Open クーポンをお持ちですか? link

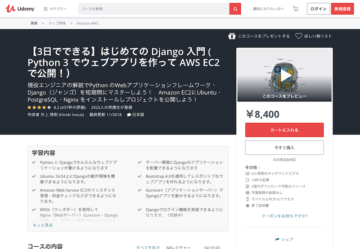[x=284, y=216]
